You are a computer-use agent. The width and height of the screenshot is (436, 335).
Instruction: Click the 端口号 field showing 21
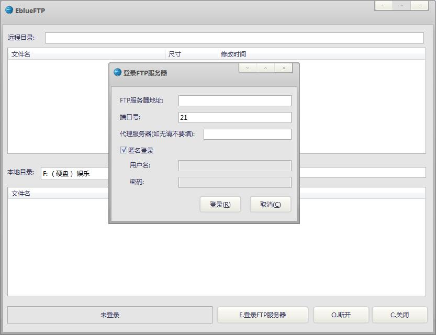point(234,118)
